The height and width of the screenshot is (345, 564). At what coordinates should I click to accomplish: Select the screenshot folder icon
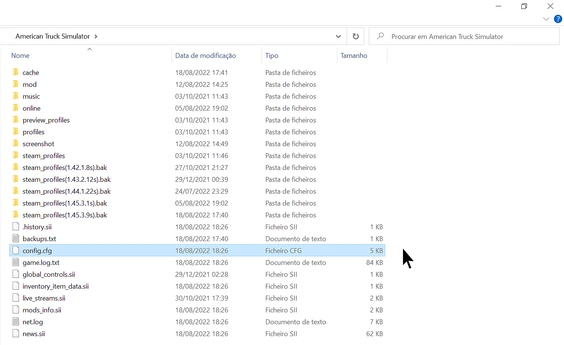pyautogui.click(x=16, y=144)
